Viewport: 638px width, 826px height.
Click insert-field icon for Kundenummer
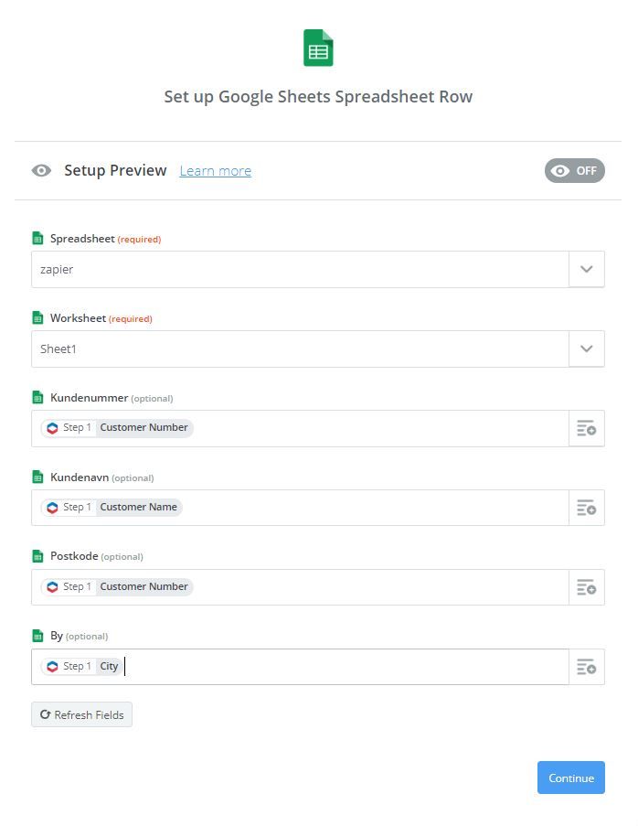point(586,428)
